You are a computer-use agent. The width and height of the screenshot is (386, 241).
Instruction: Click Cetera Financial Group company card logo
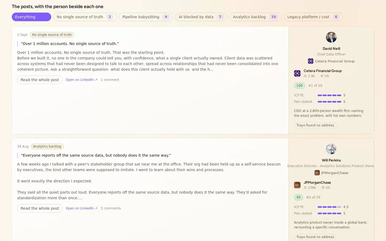[297, 73]
